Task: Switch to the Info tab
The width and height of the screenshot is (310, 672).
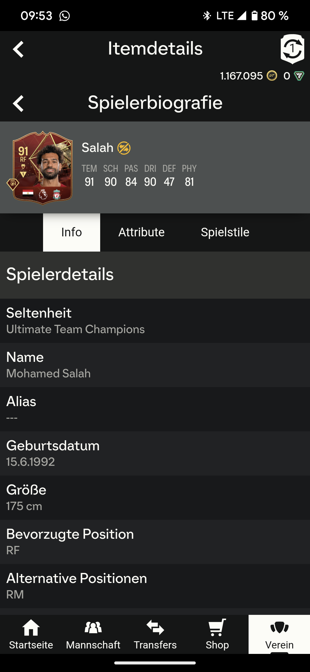Action: pos(71,232)
